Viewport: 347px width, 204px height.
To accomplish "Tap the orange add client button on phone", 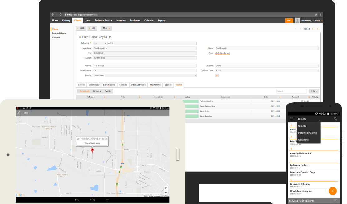I will tap(333, 191).
